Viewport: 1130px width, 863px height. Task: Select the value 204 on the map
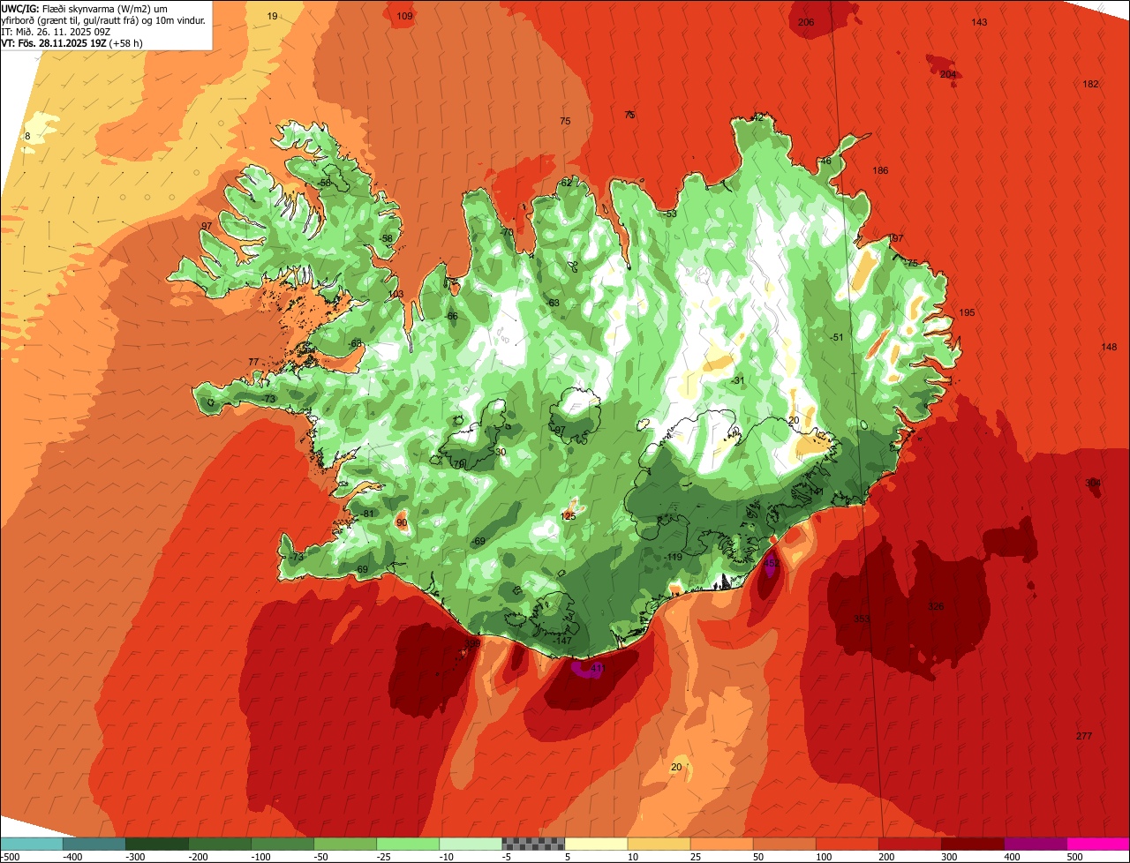947,74
